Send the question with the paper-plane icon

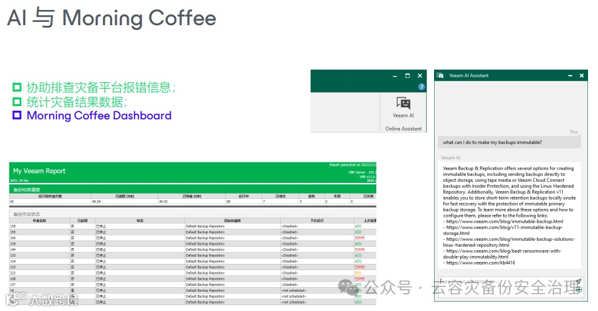click(x=578, y=281)
